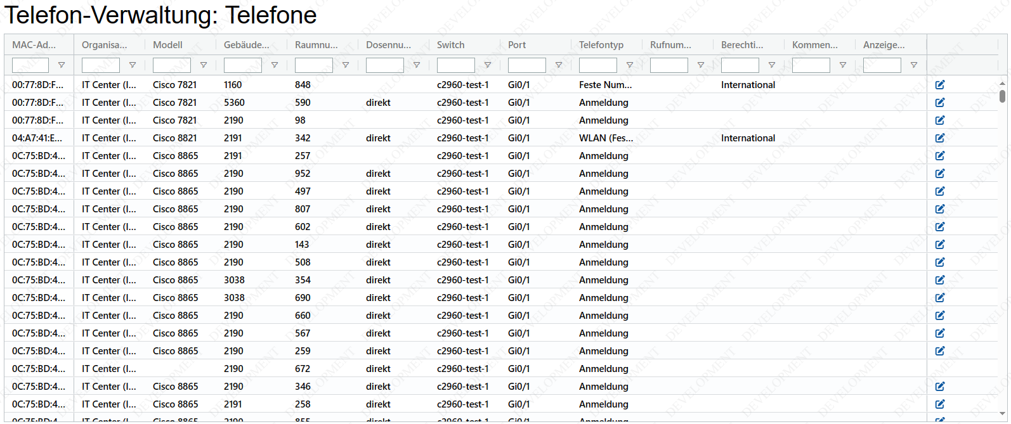Edit the phone in room 952
This screenshot has width=1011, height=424.
tap(939, 174)
